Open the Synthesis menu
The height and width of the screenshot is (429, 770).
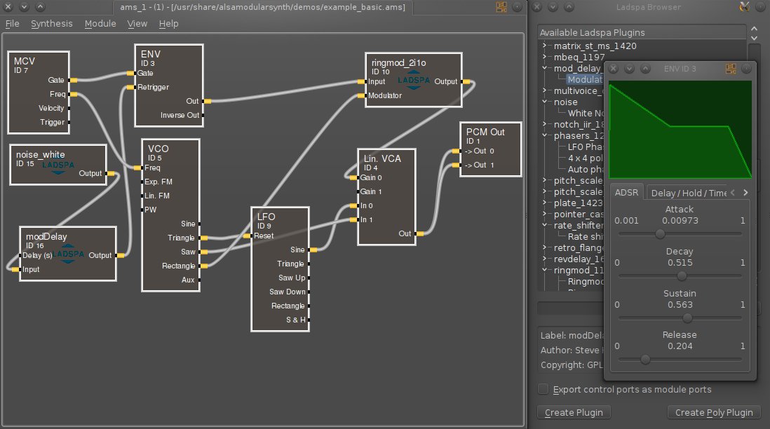(51, 23)
